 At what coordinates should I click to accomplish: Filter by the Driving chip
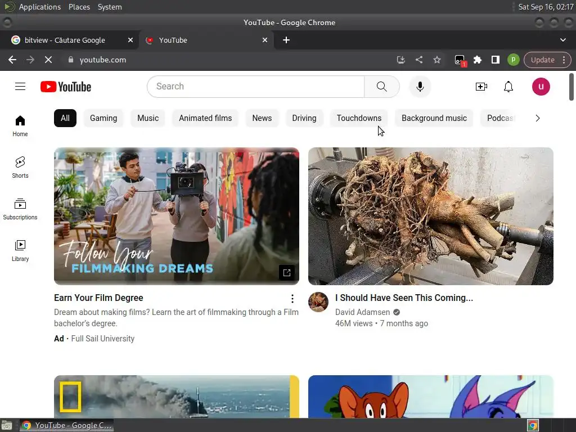(x=304, y=118)
